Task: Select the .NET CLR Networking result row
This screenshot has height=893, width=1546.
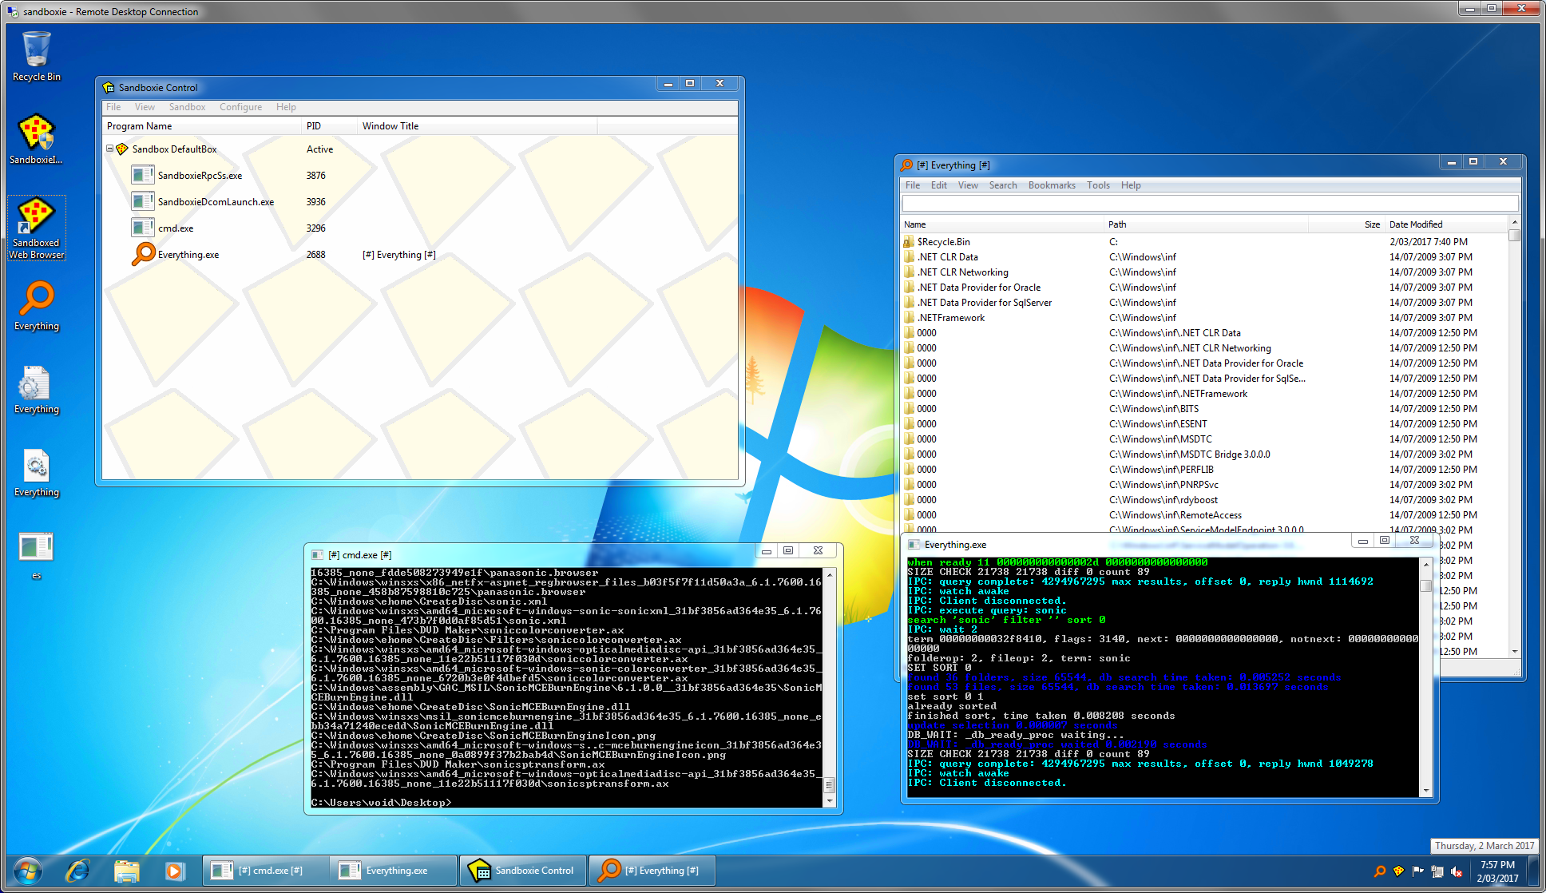Action: pos(1205,272)
